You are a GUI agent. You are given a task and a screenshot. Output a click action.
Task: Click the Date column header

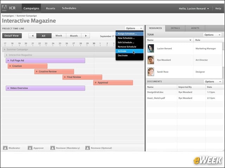point(210,87)
